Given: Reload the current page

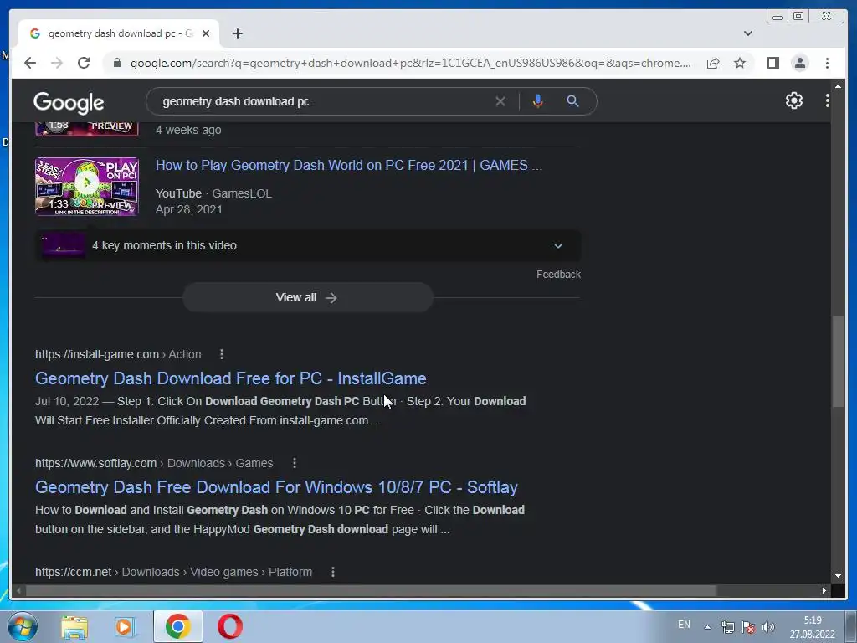Looking at the screenshot, I should 84,63.
